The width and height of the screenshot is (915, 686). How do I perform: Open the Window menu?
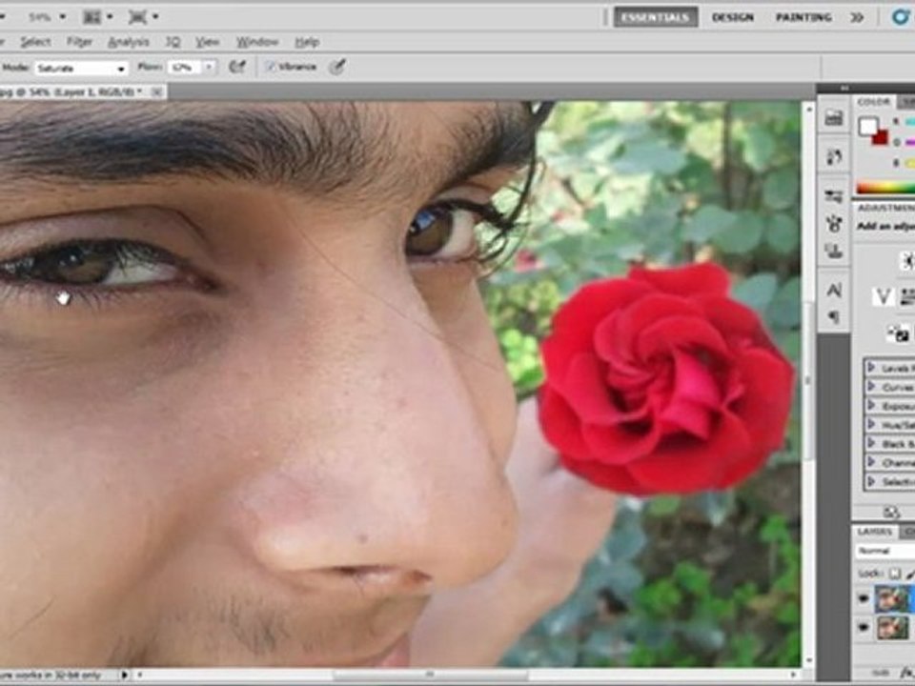[x=256, y=42]
